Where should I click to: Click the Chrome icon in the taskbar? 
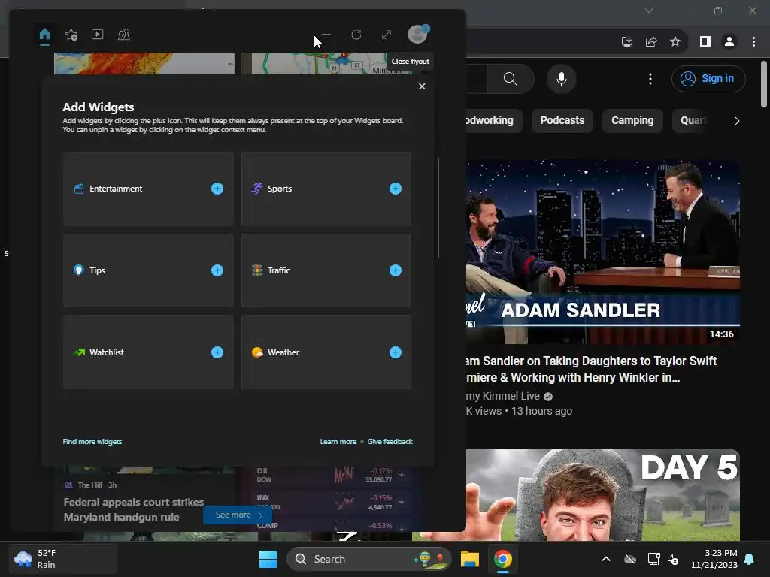point(503,559)
